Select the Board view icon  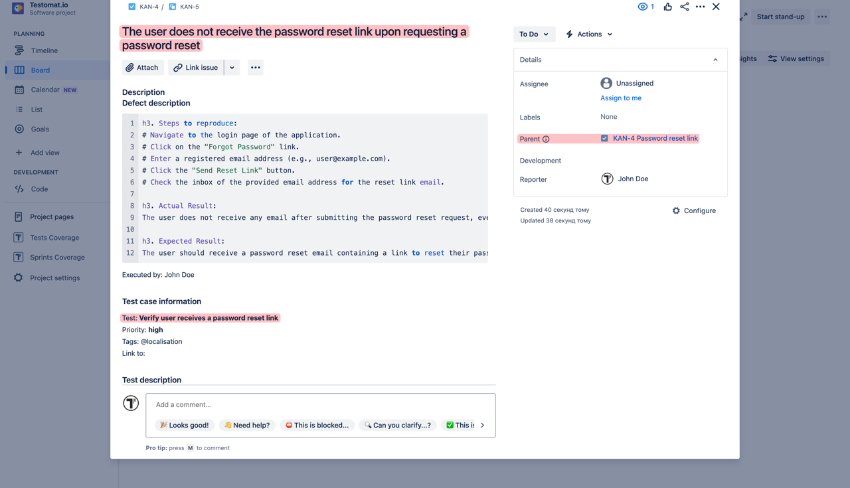21,69
